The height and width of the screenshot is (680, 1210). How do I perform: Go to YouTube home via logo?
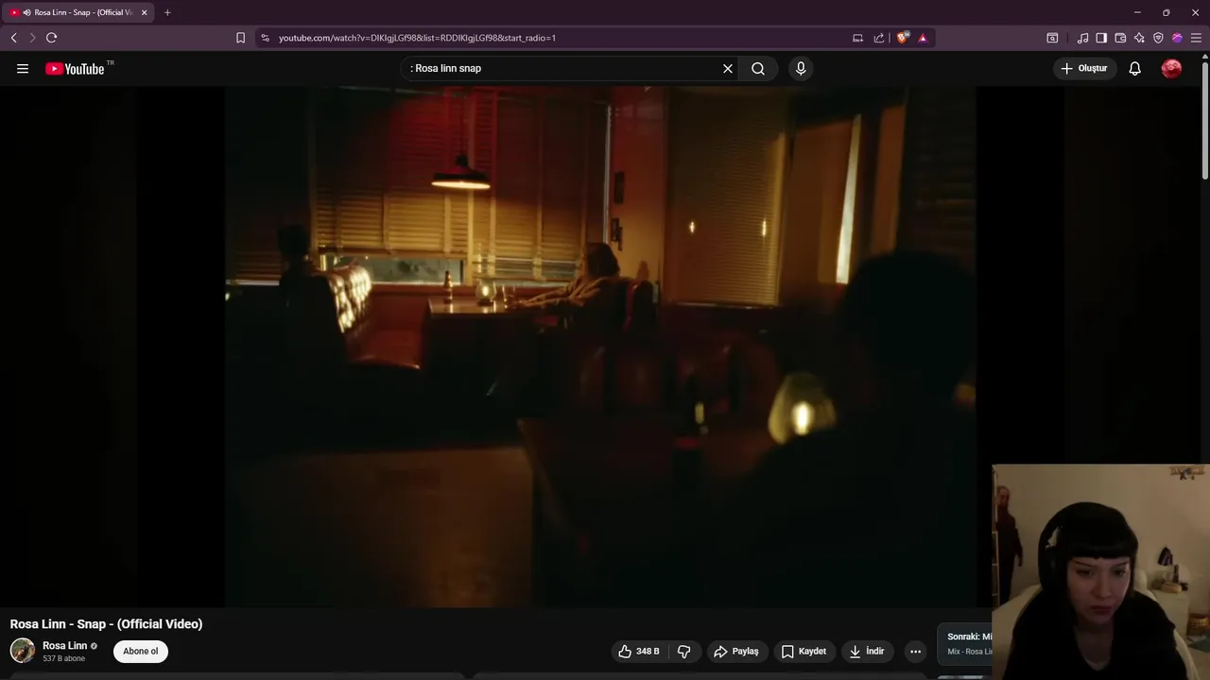75,69
